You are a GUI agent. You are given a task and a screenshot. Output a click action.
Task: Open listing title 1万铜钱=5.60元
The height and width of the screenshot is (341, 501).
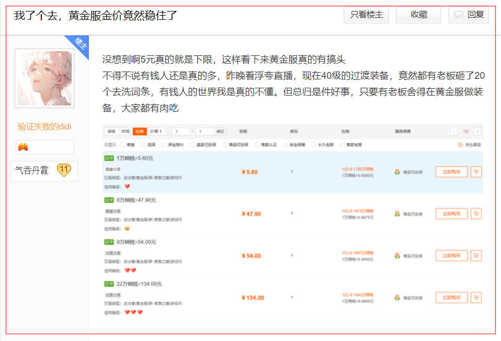[135, 158]
